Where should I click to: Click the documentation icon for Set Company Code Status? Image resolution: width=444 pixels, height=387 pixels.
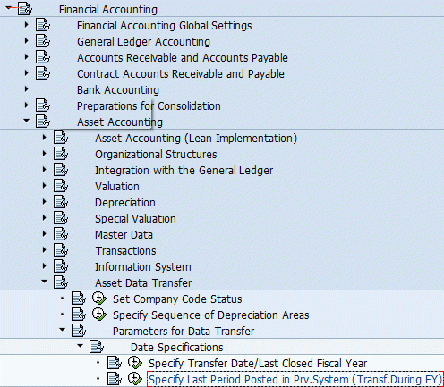point(79,299)
